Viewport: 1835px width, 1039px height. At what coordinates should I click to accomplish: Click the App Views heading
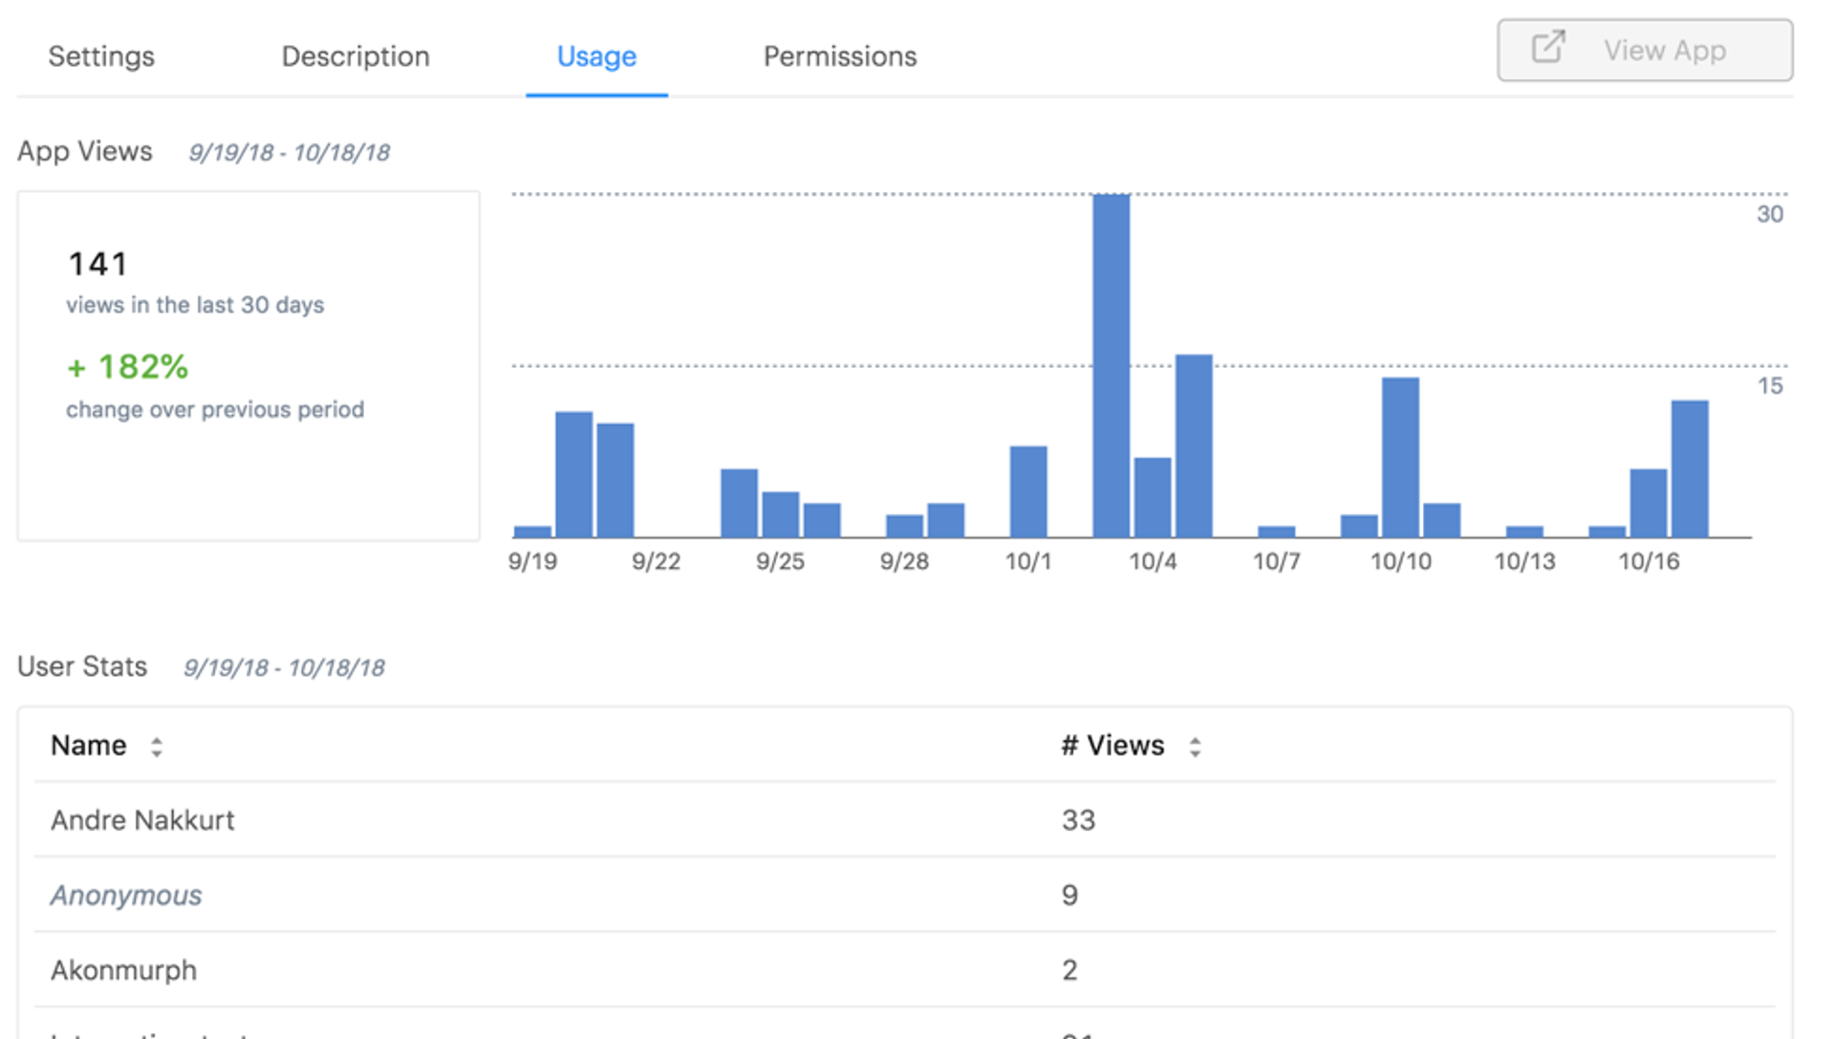coord(85,152)
